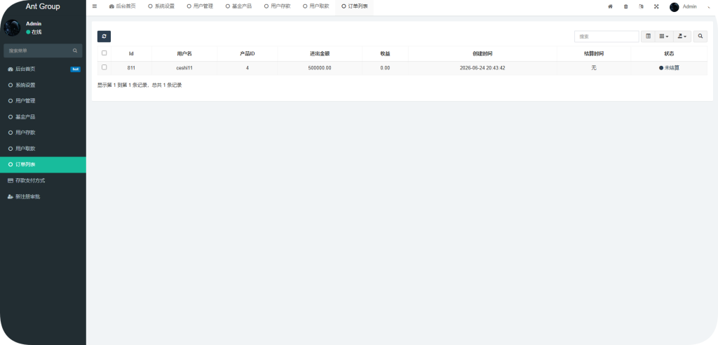Click the username cell ceshi11

click(184, 68)
